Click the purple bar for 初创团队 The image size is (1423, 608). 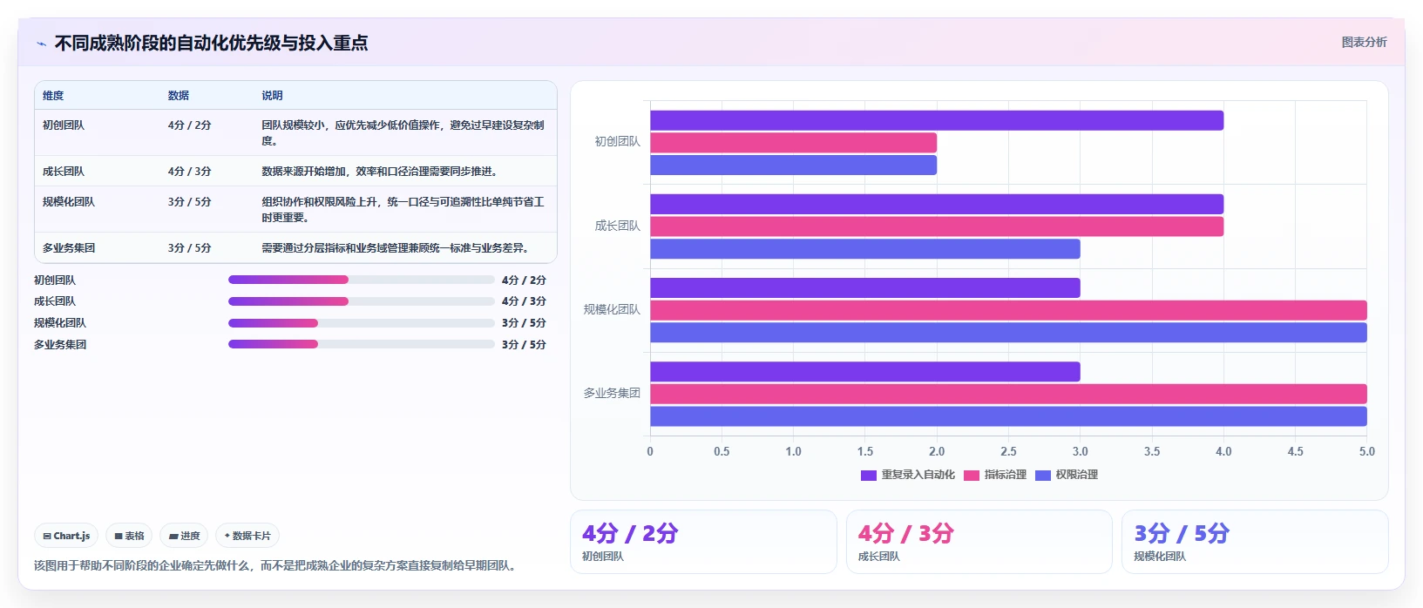click(937, 120)
